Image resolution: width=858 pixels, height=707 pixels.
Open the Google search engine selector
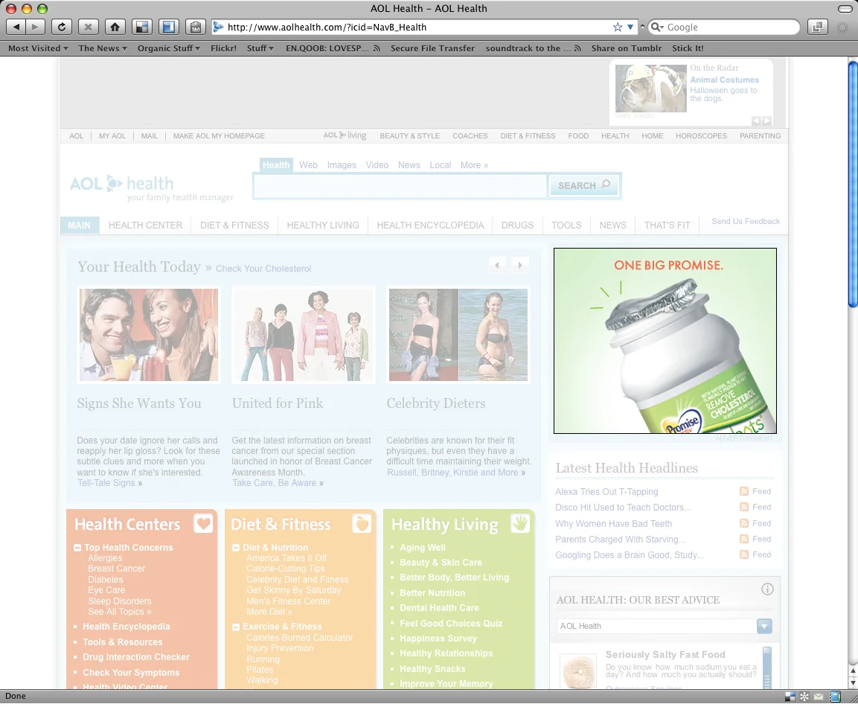point(657,27)
